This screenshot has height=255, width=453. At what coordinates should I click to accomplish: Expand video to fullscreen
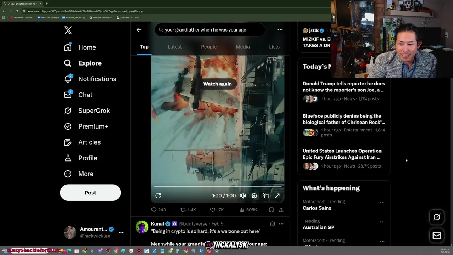point(277,196)
